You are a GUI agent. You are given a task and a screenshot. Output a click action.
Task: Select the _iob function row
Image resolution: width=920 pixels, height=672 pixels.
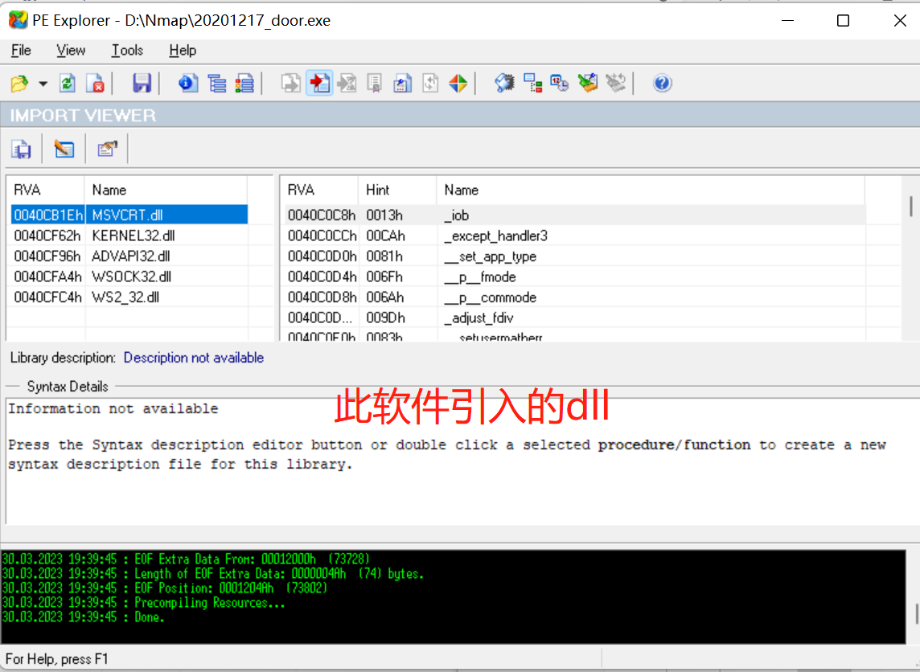pyautogui.click(x=575, y=215)
